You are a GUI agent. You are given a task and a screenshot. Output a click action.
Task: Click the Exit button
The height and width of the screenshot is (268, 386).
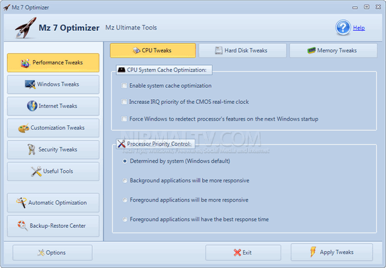click(243, 253)
